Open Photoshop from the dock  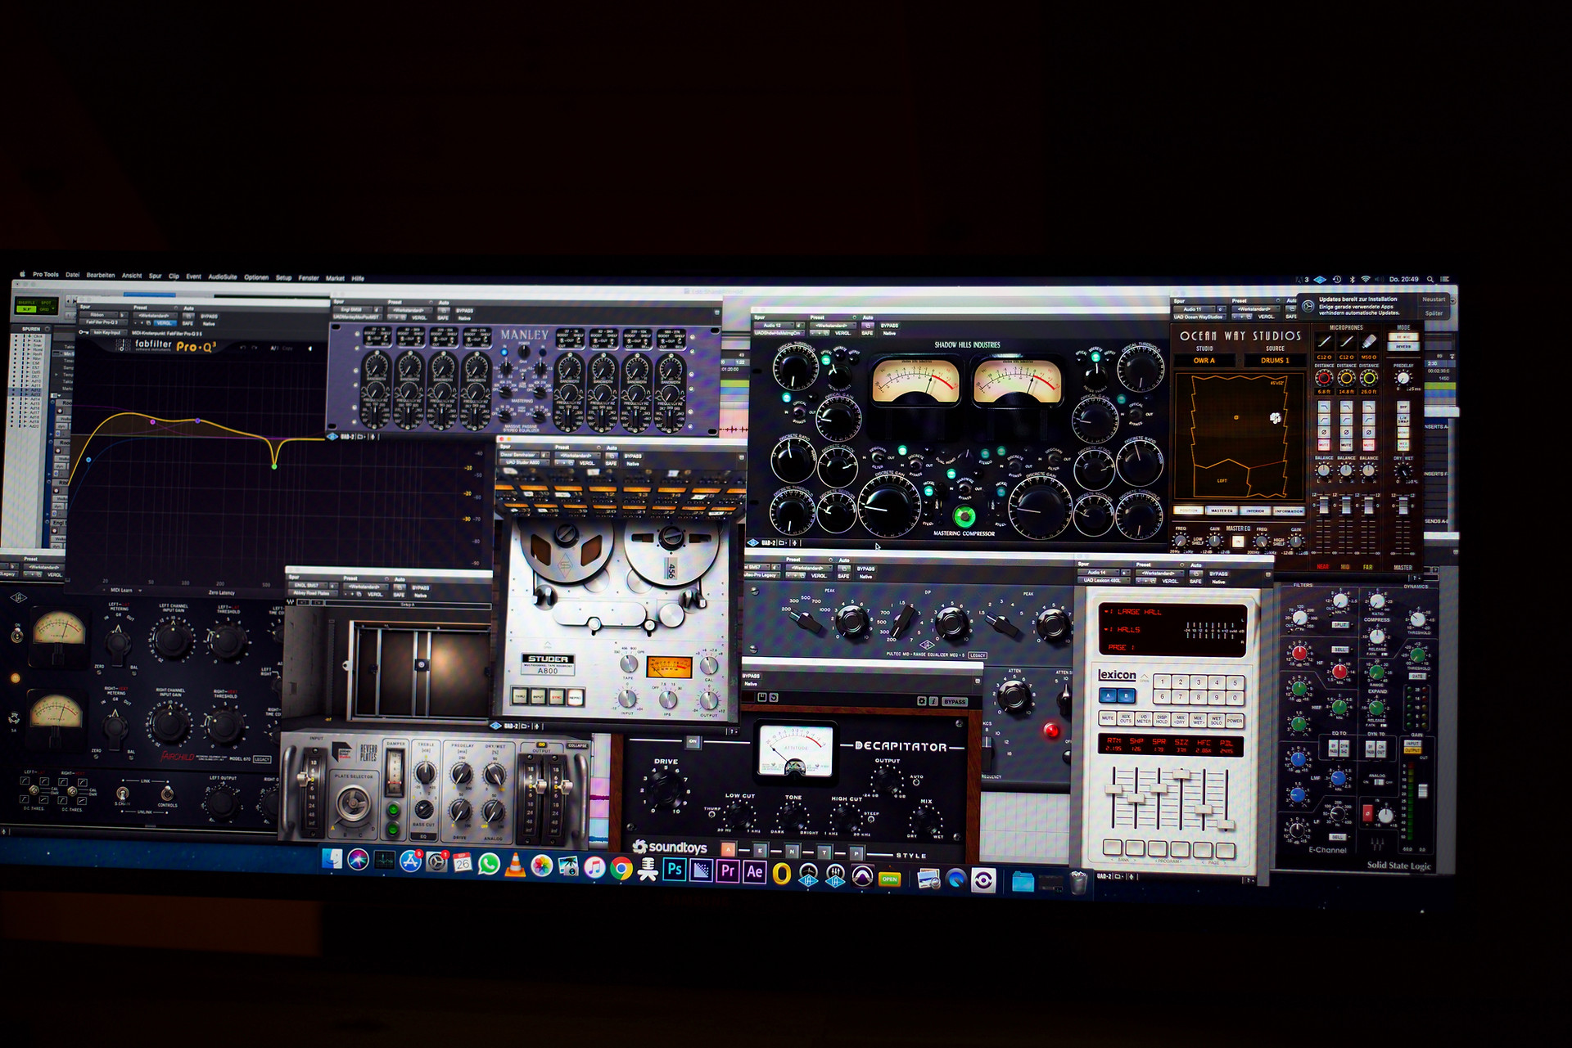pyautogui.click(x=674, y=870)
